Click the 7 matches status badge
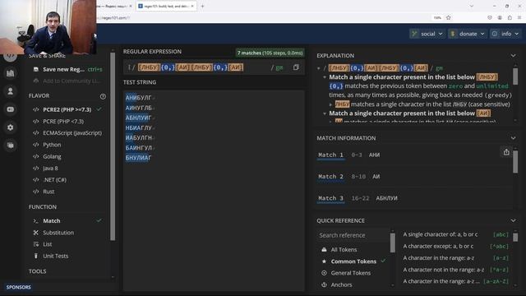Viewport: 526px width, 296px height. (x=270, y=53)
